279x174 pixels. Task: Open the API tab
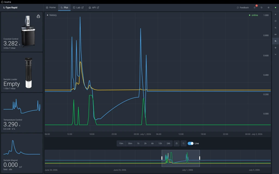click(94, 7)
